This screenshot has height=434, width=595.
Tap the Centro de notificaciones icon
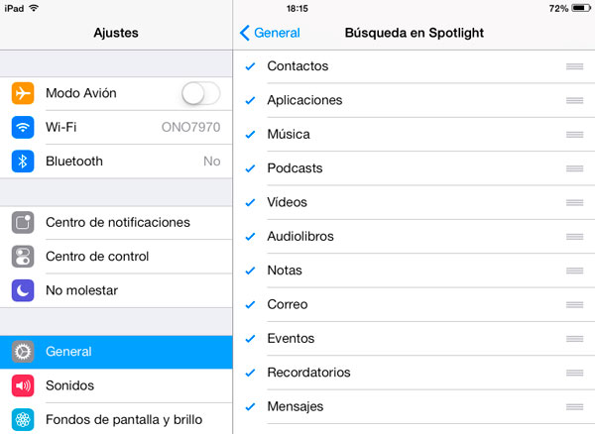pyautogui.click(x=23, y=223)
